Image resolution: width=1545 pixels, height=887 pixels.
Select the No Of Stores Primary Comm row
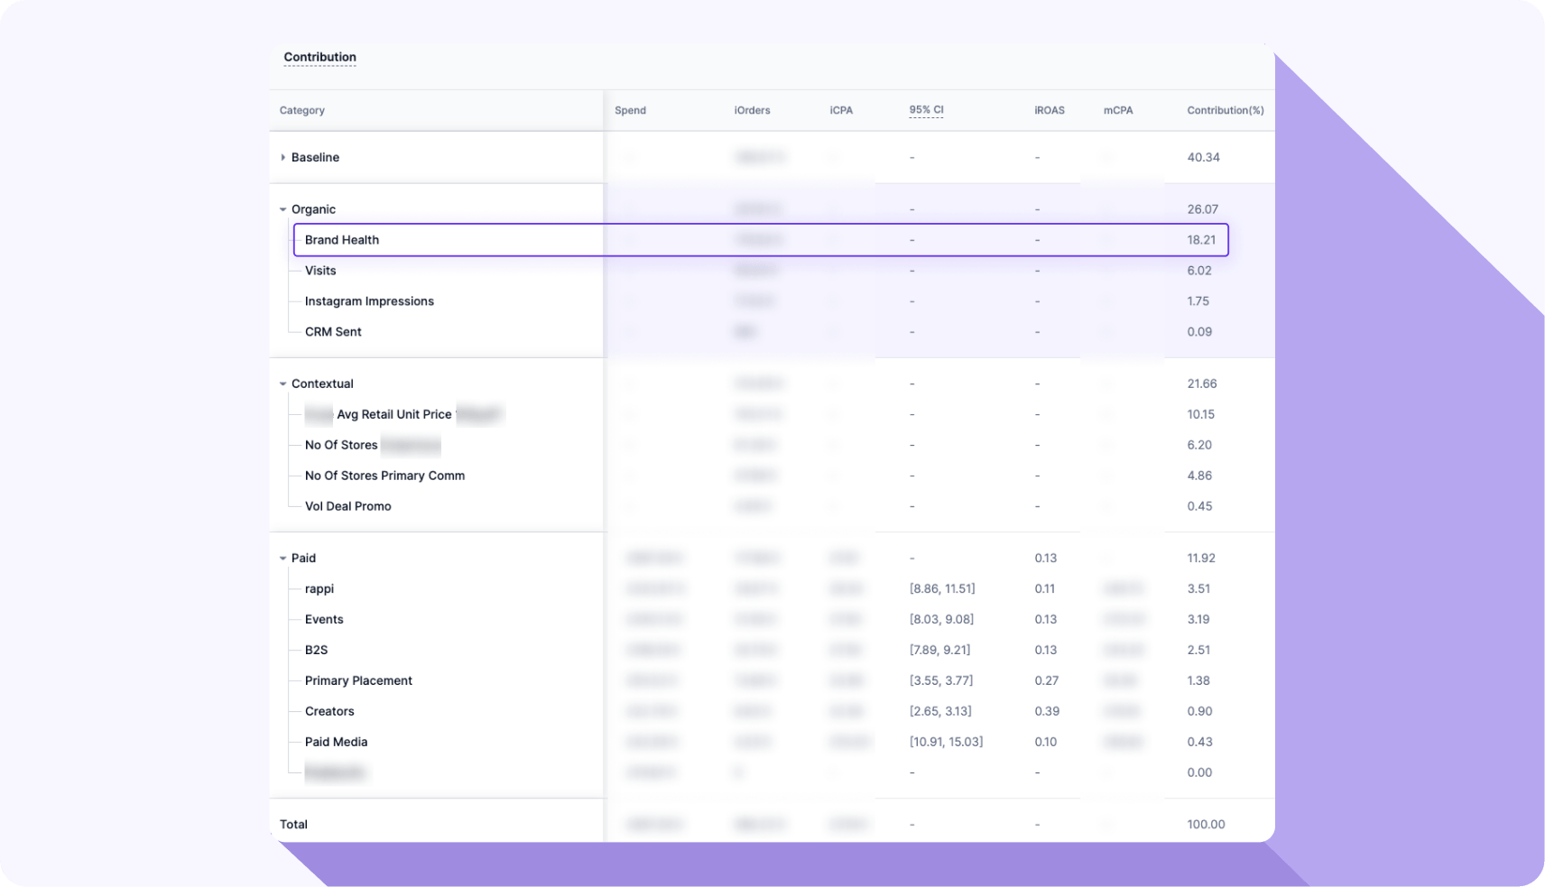(x=772, y=476)
